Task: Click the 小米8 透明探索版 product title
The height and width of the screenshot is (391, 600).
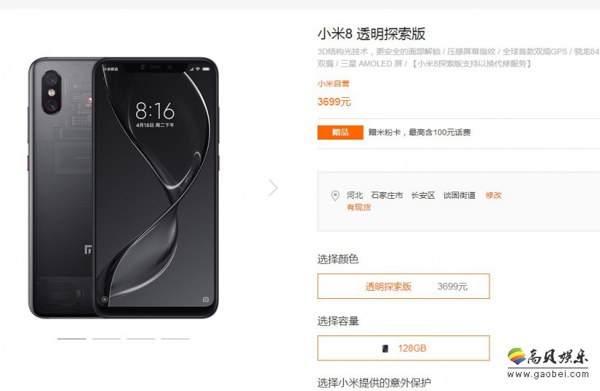Action: coord(371,34)
